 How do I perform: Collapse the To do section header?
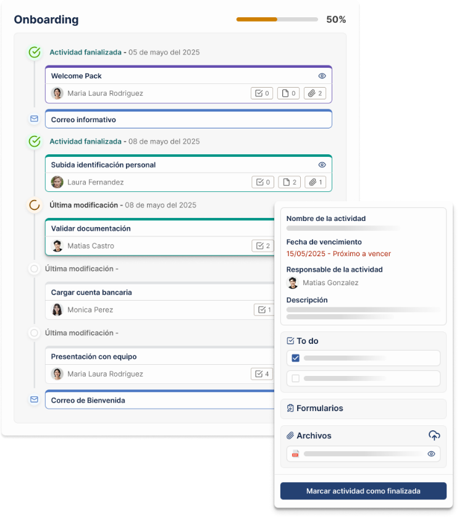(307, 341)
